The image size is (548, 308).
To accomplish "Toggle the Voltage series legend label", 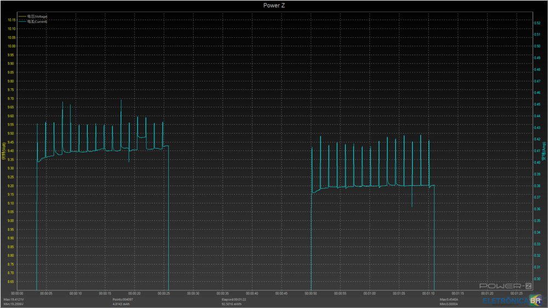I will tap(37, 17).
